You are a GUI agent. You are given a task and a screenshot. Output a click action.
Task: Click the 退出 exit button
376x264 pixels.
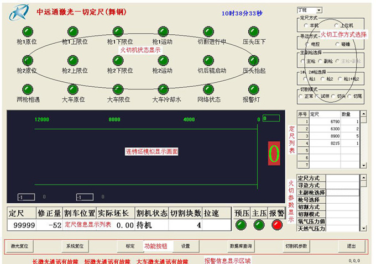(x=351, y=246)
